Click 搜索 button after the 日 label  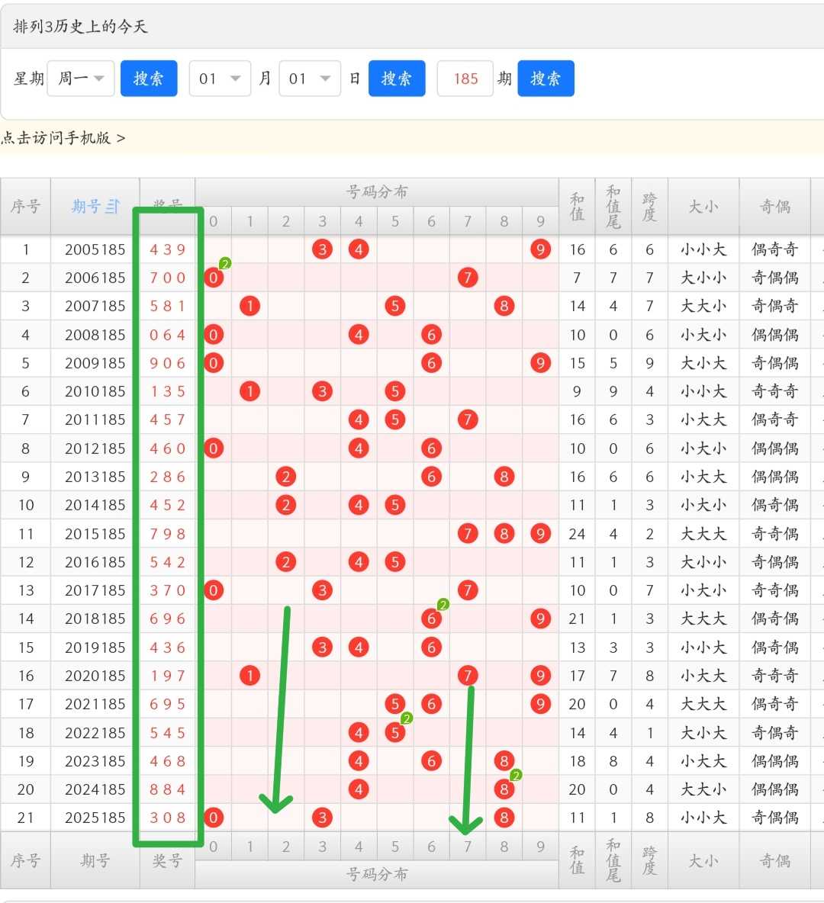397,79
